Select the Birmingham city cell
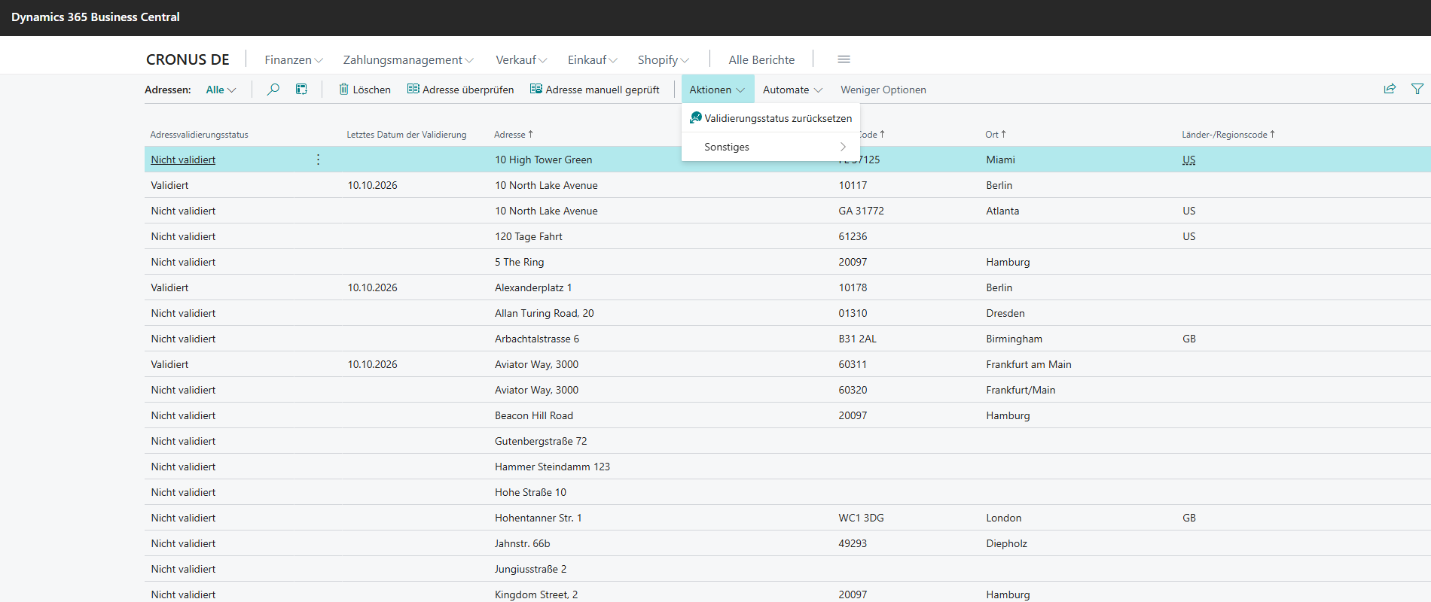The image size is (1431, 602). (x=1015, y=339)
